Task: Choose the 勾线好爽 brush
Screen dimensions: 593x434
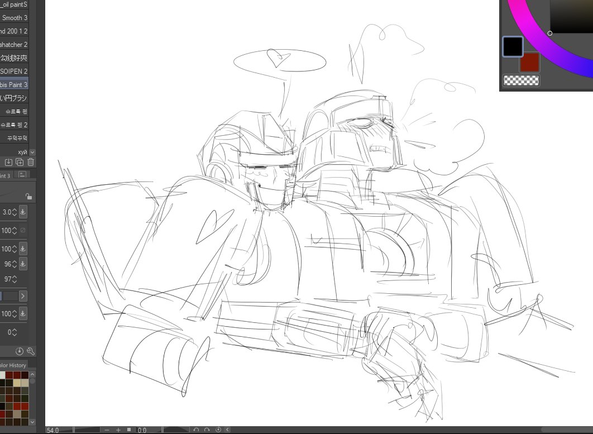Action: 14,58
